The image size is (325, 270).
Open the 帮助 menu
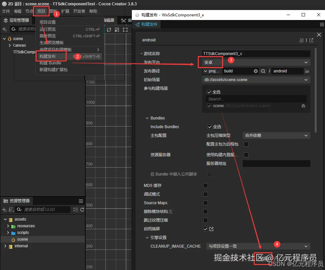[93, 11]
